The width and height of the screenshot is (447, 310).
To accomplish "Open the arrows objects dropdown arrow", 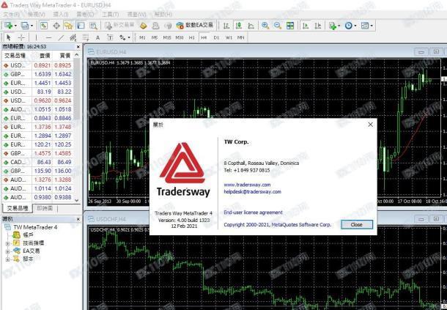I will click(x=129, y=37).
